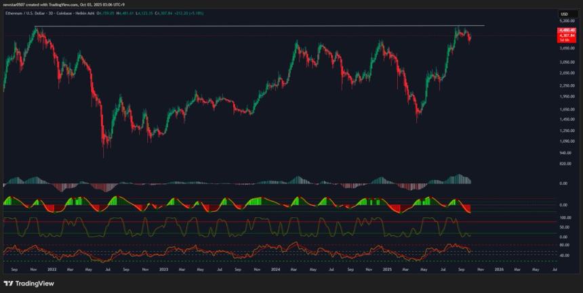Click the red current price label 4,307.84
The height and width of the screenshot is (293, 583).
567,35
